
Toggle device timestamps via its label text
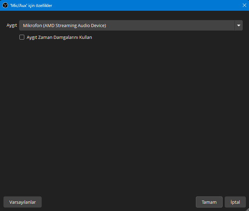point(59,37)
